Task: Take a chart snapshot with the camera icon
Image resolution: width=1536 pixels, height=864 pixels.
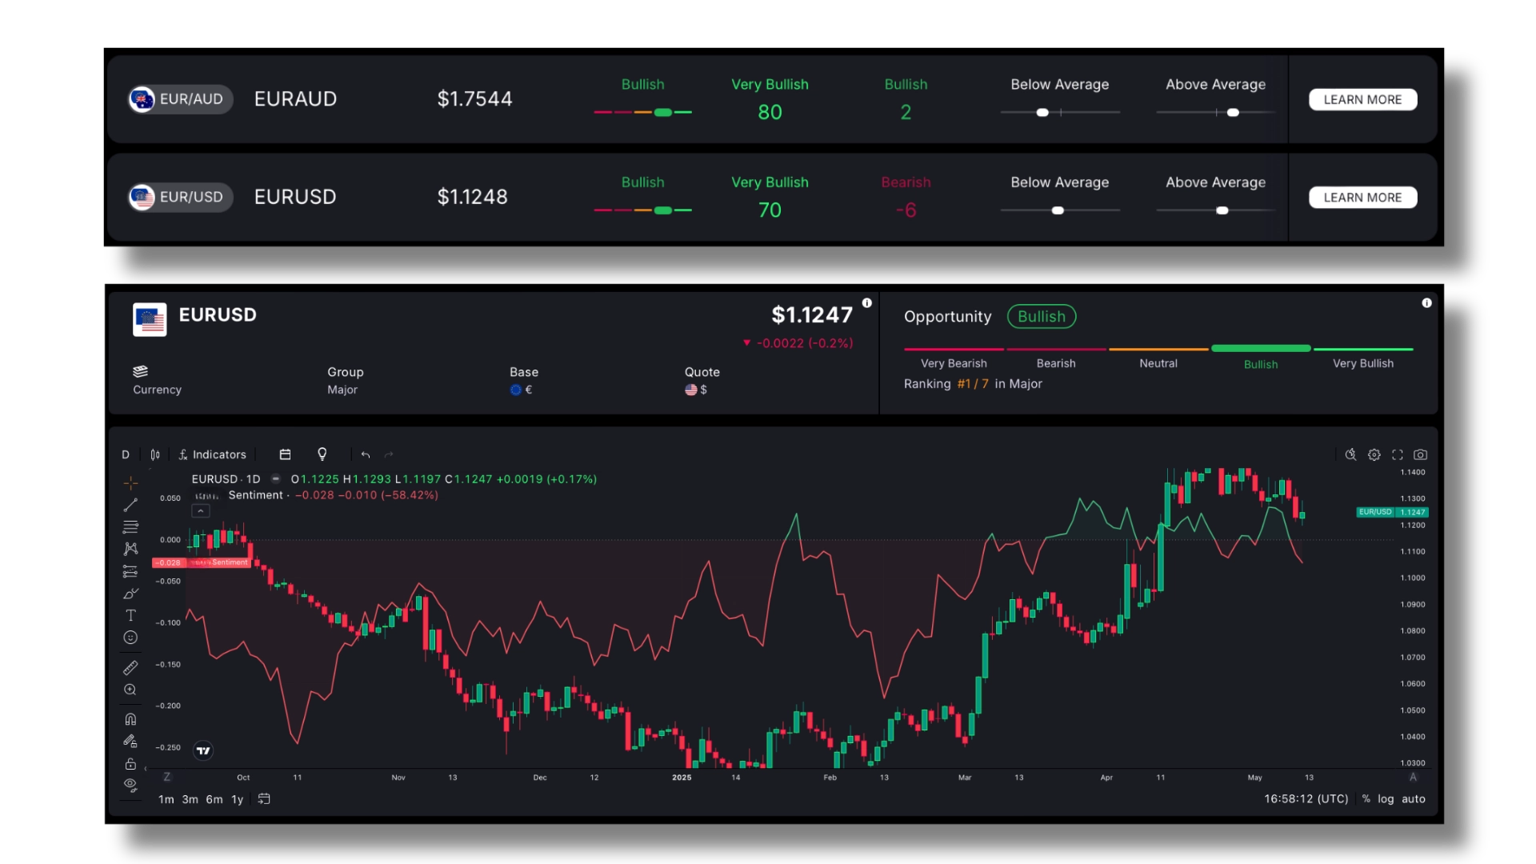Action: pos(1422,454)
